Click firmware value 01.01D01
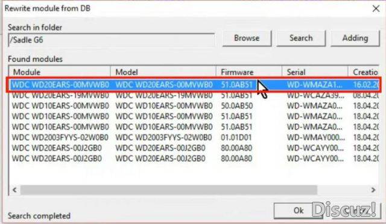The width and height of the screenshot is (386, 224). pyautogui.click(x=236, y=137)
